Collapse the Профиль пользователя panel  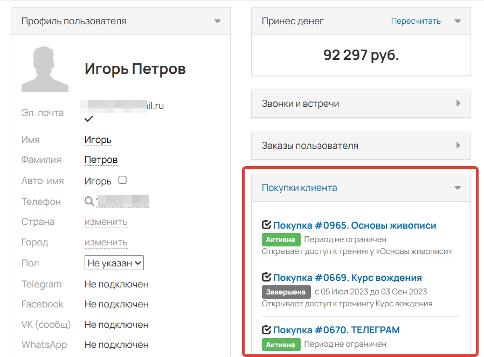click(217, 21)
